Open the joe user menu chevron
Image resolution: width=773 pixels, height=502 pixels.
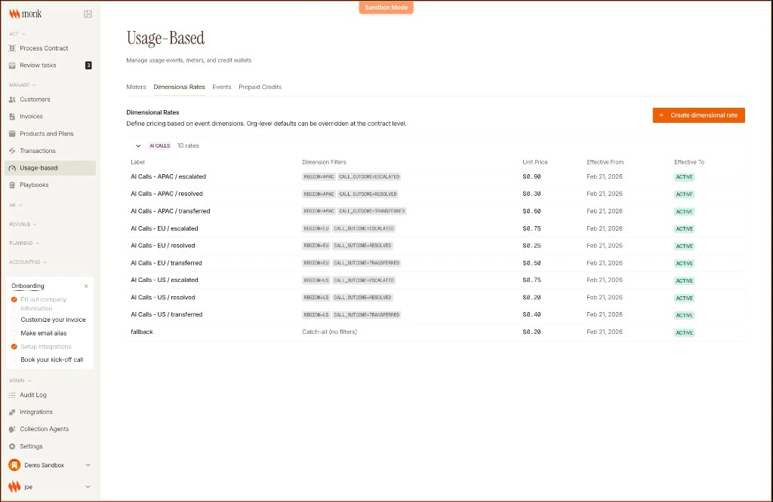[88, 487]
